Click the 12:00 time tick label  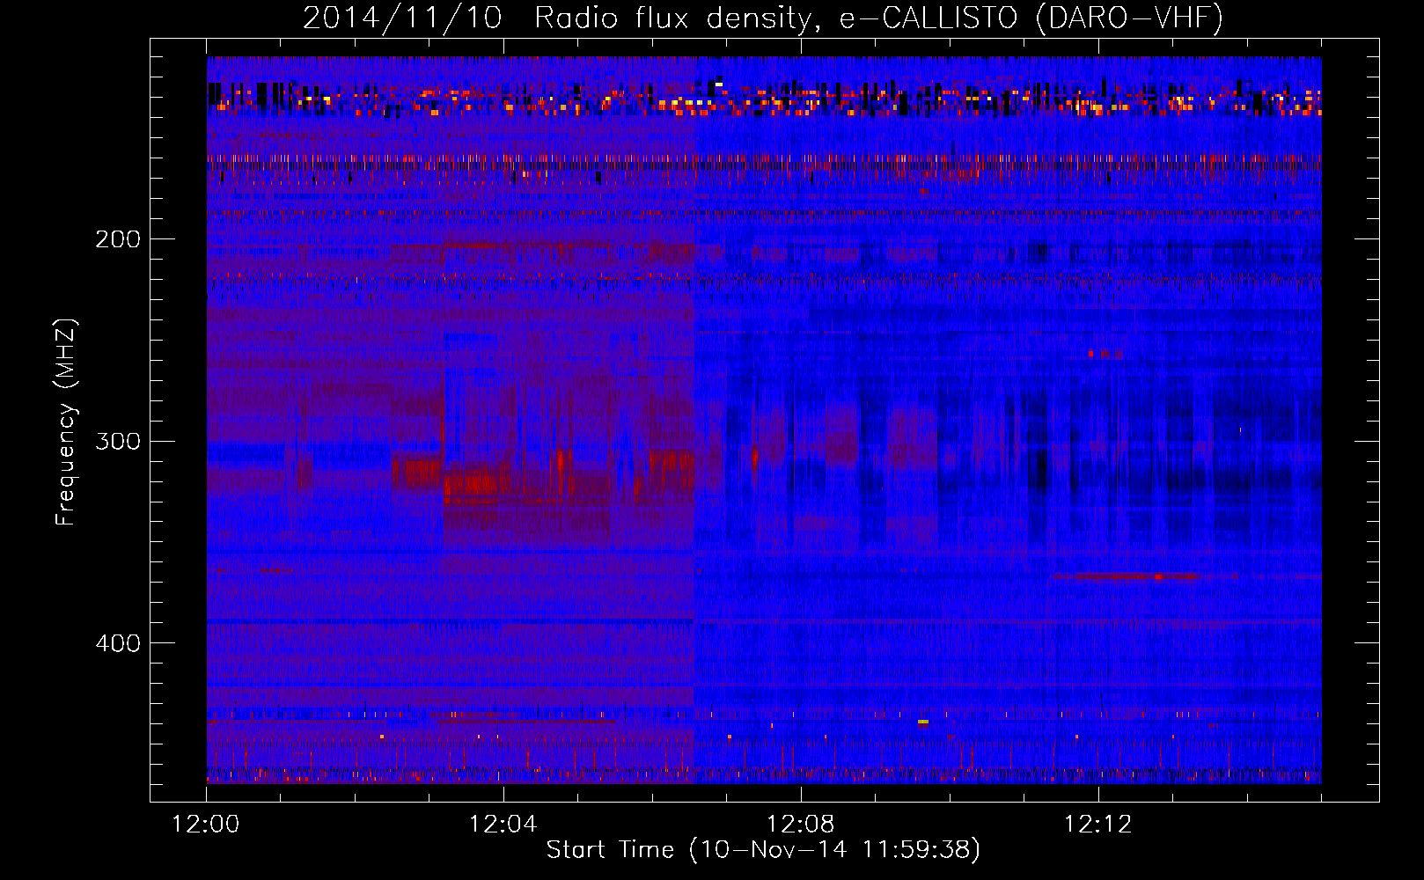(x=206, y=825)
